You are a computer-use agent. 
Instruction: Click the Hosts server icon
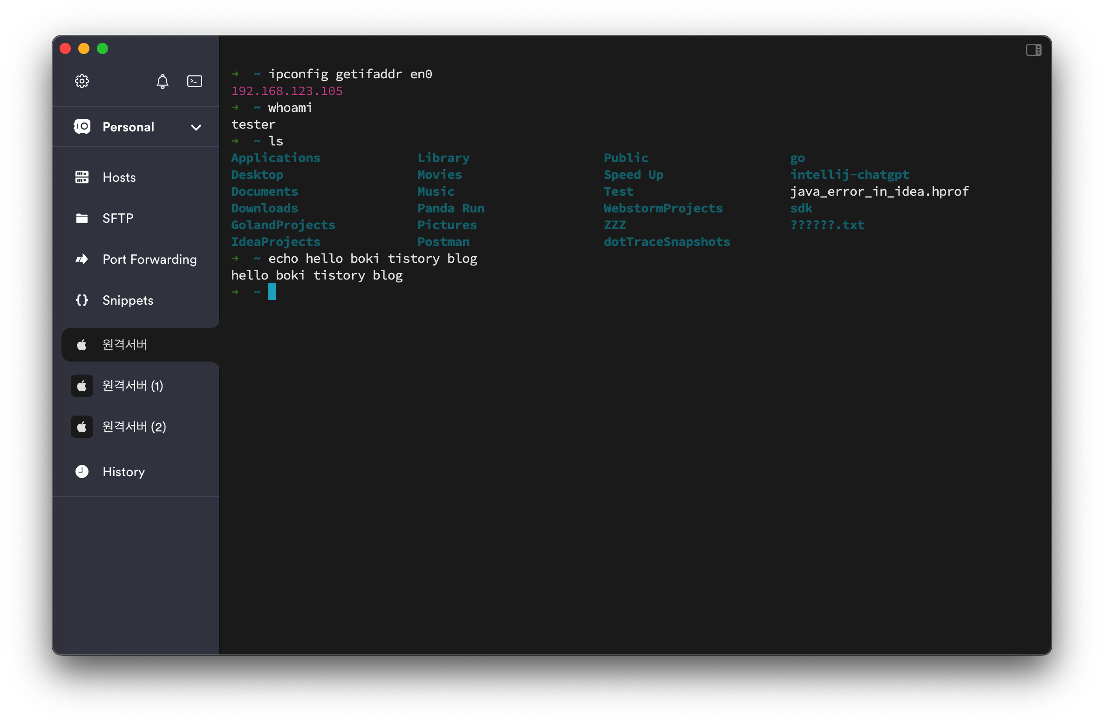82,177
